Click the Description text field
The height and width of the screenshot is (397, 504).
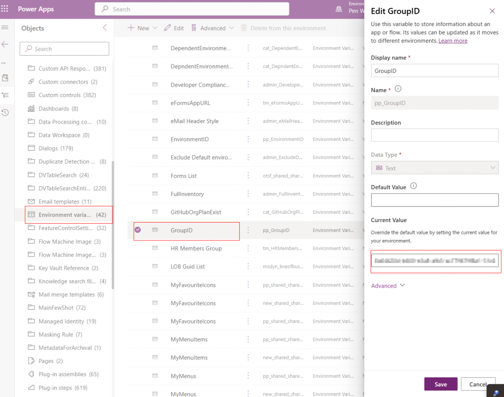[435, 135]
